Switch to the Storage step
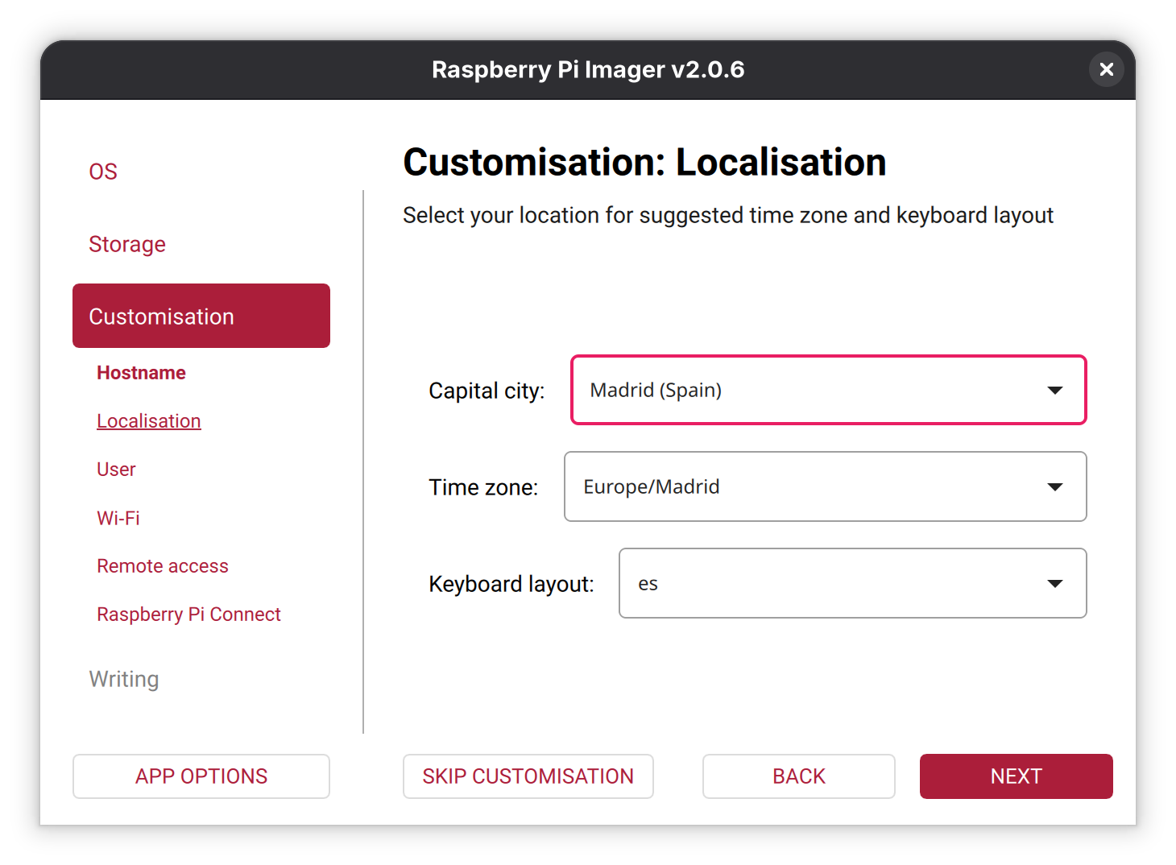This screenshot has height=865, width=1176. [127, 244]
